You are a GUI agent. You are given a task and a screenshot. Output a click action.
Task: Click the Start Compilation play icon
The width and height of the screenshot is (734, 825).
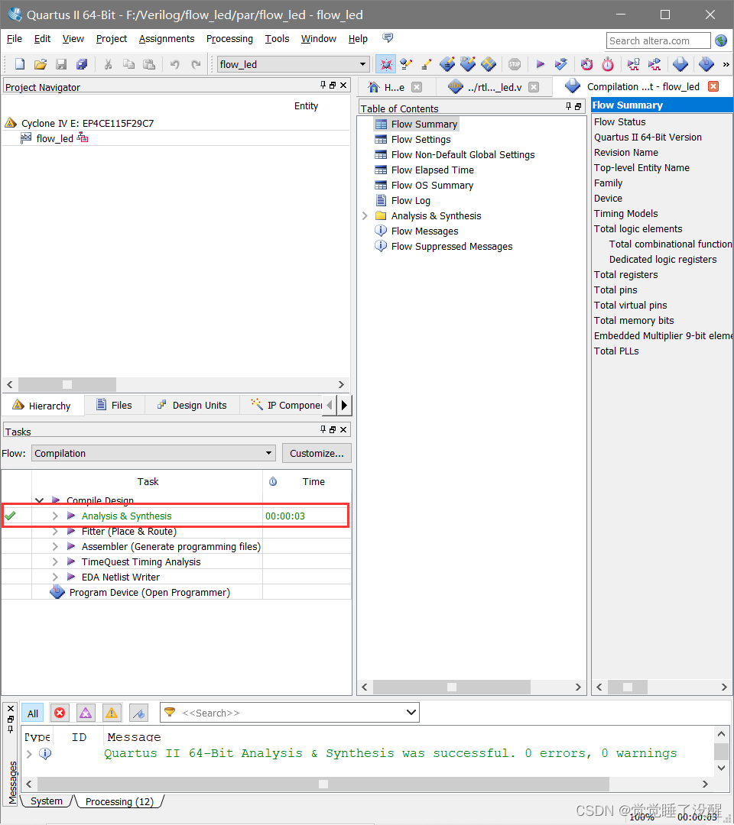pyautogui.click(x=541, y=64)
